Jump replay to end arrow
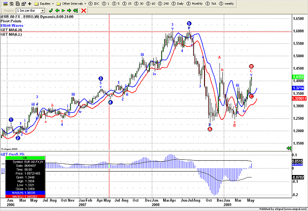Screen dimensions: 308x211 (75, 11)
